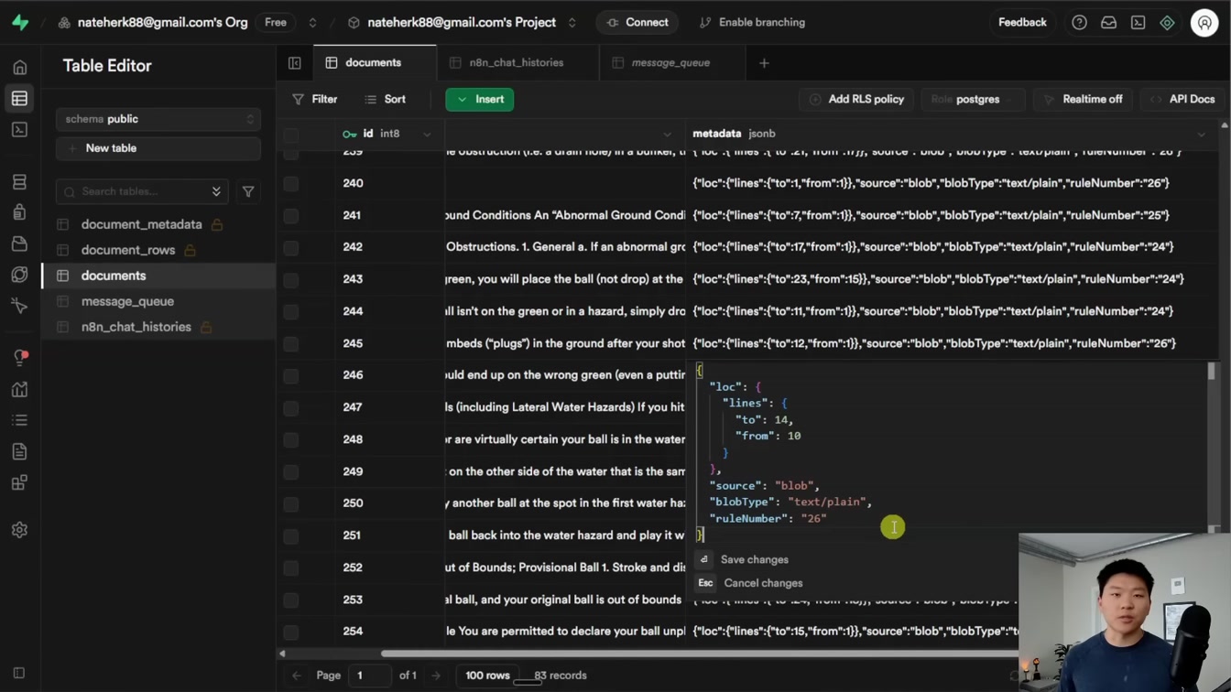Open the schema public dropdown
Viewport: 1231px width, 692px height.
[x=158, y=119]
